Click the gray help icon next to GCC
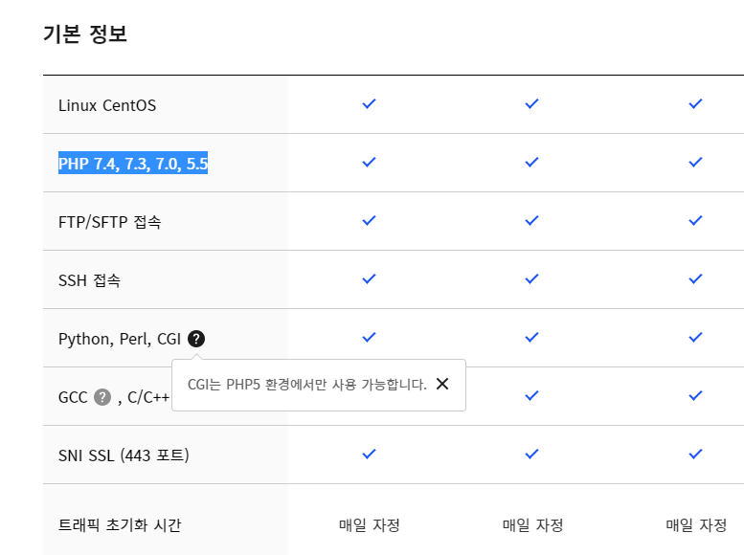 point(102,397)
